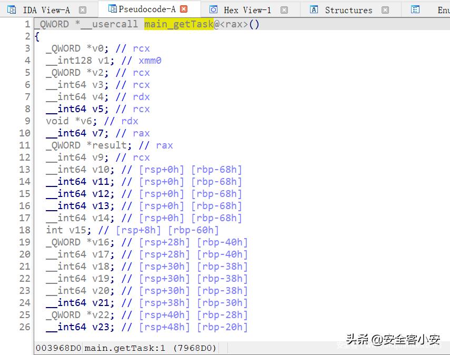Switch to the IDA View-A tab
Viewport: 450px width, 355px height.
click(x=46, y=10)
